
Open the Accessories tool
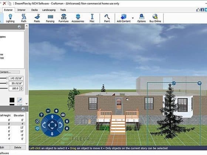click(78, 18)
